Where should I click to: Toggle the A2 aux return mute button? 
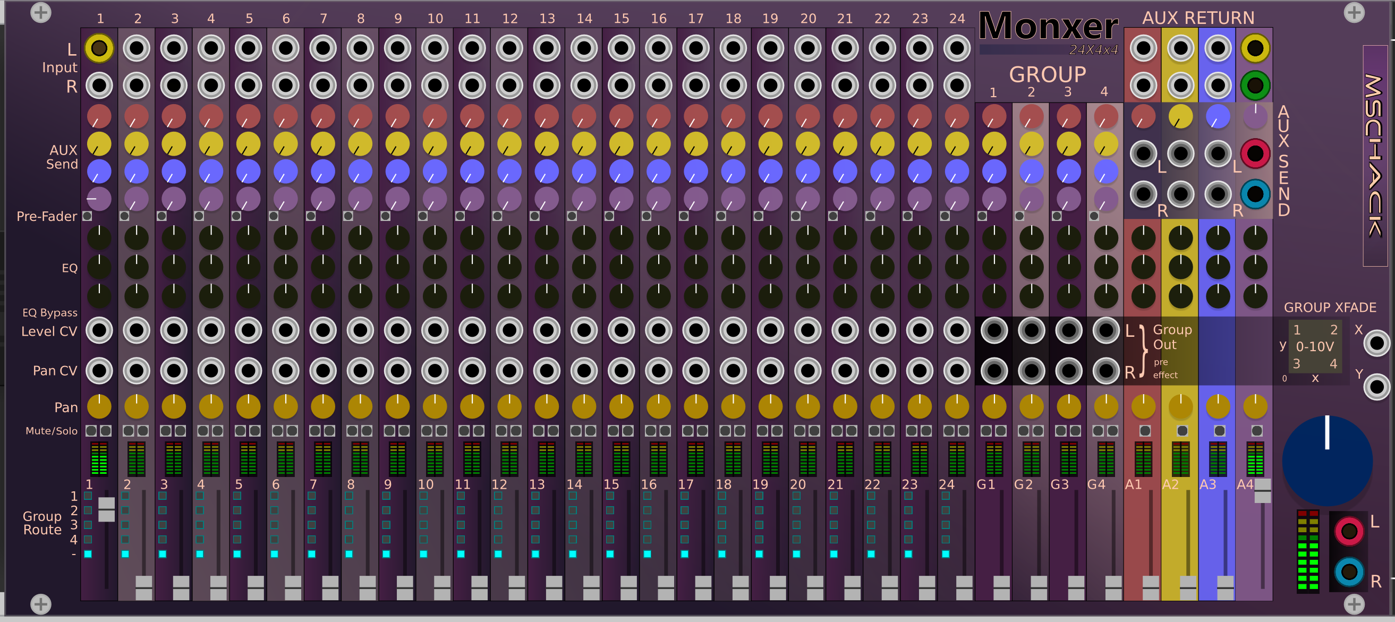click(1182, 431)
